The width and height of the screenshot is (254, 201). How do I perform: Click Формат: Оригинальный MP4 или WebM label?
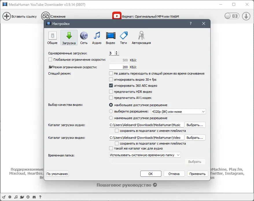150,16
